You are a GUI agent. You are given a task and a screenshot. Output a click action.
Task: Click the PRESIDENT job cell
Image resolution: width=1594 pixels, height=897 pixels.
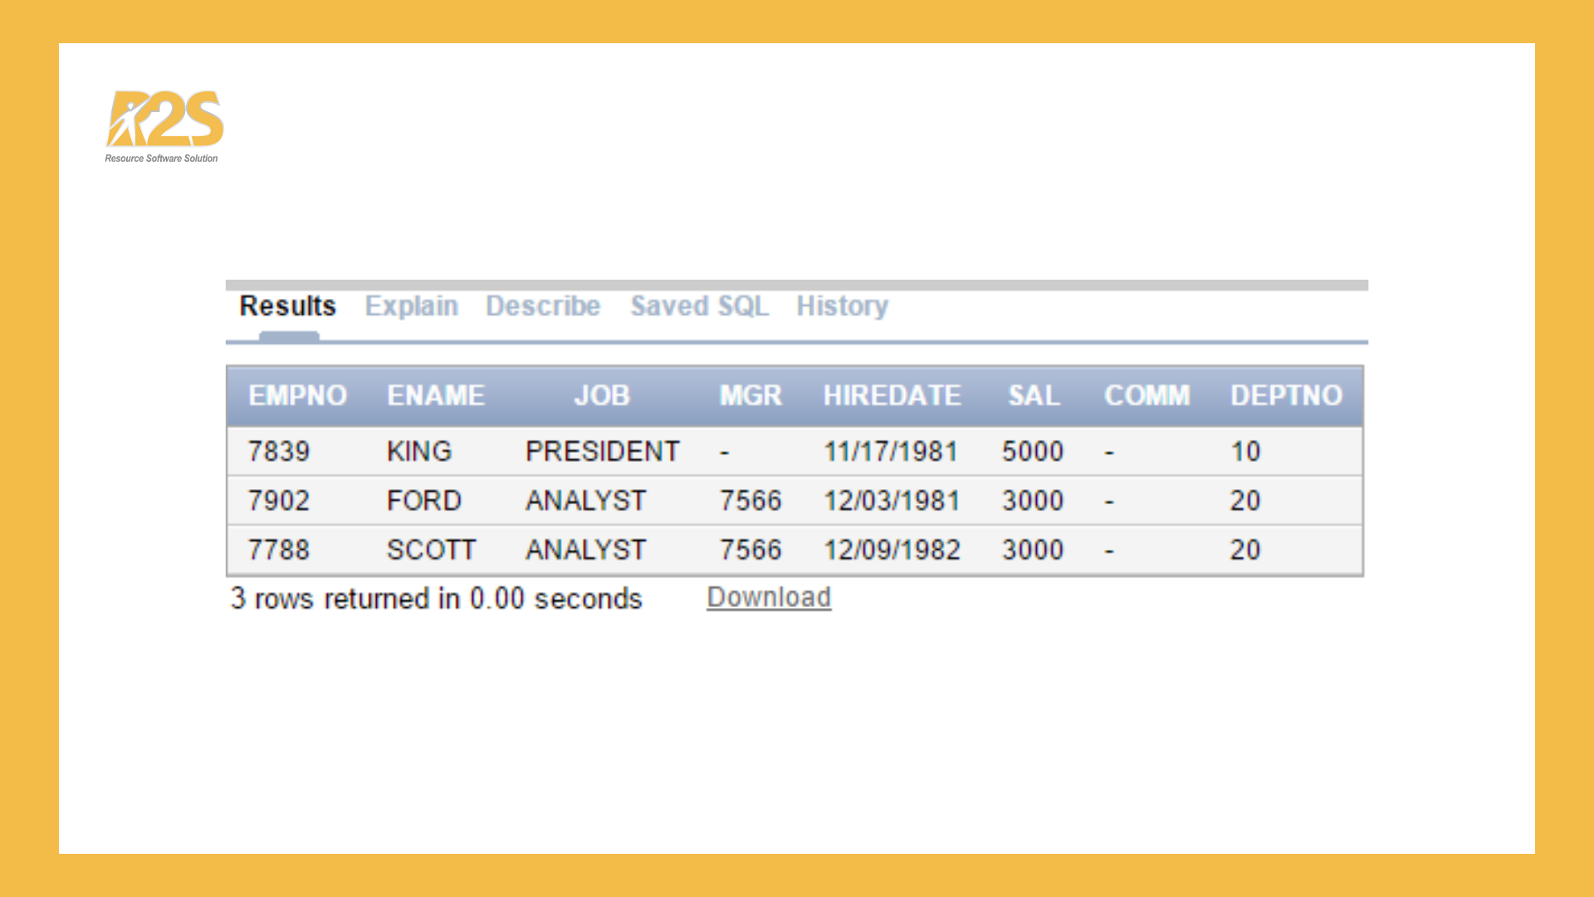[602, 452]
